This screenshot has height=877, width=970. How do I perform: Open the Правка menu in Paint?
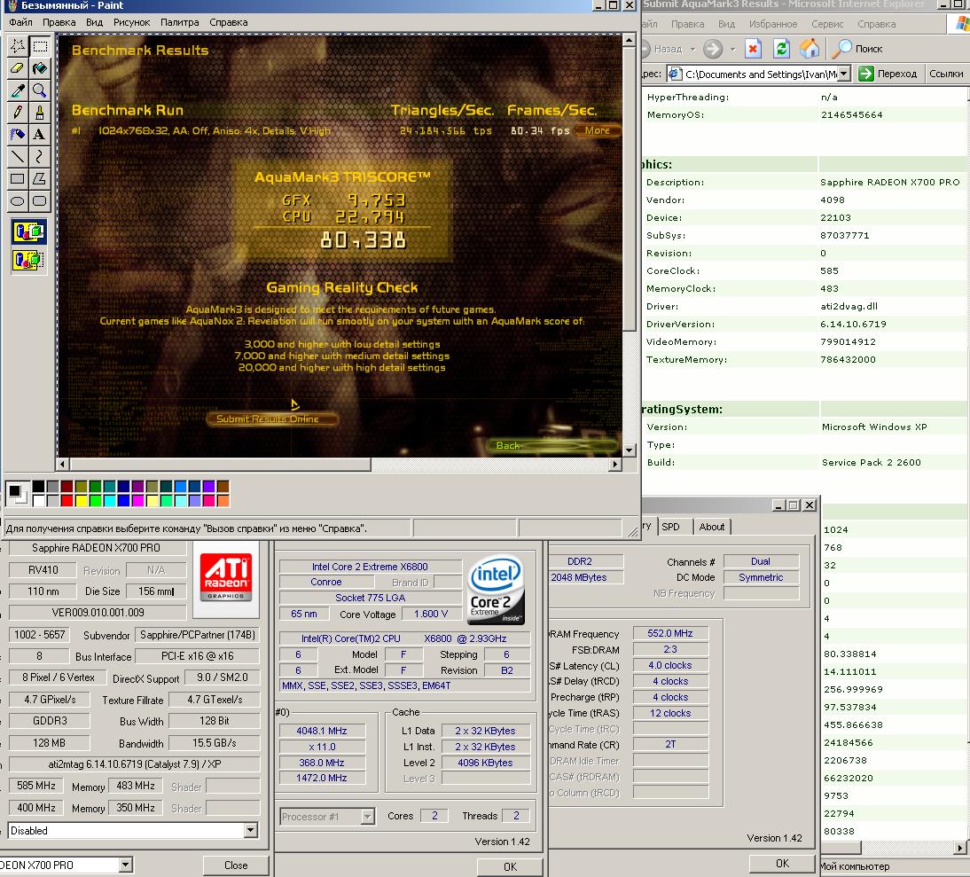click(x=59, y=22)
